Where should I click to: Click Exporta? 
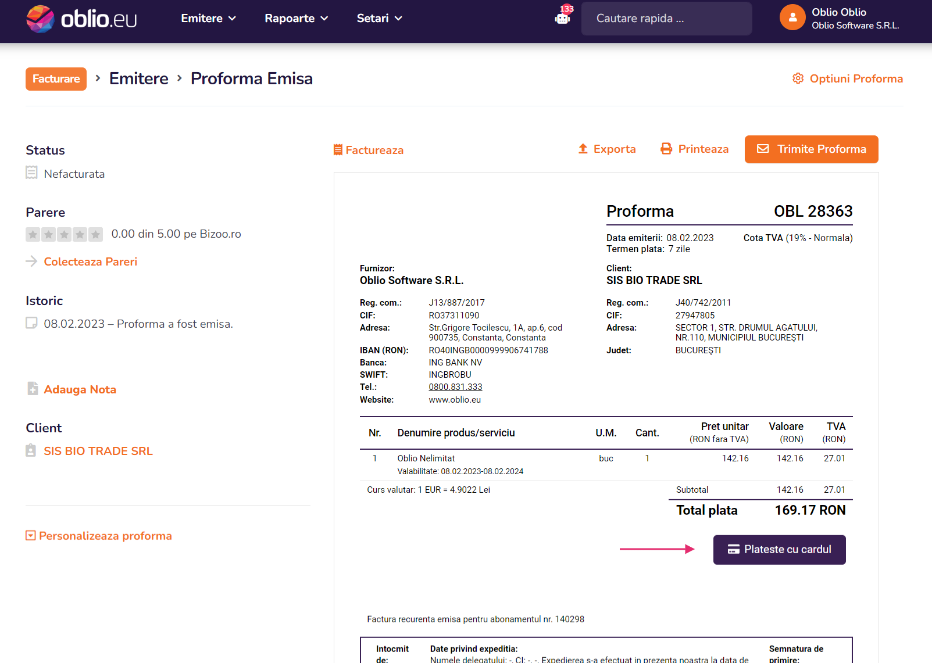tap(607, 149)
